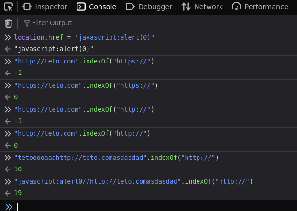
Task: Open the Debugger tab
Action: (149, 7)
